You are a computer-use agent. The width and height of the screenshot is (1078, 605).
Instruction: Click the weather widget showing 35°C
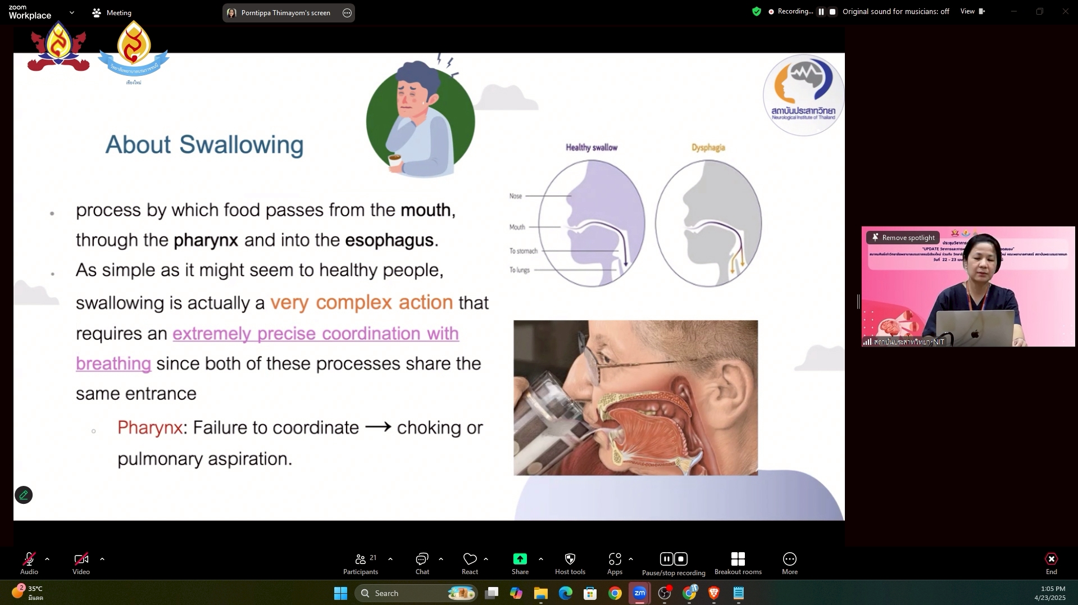point(28,593)
